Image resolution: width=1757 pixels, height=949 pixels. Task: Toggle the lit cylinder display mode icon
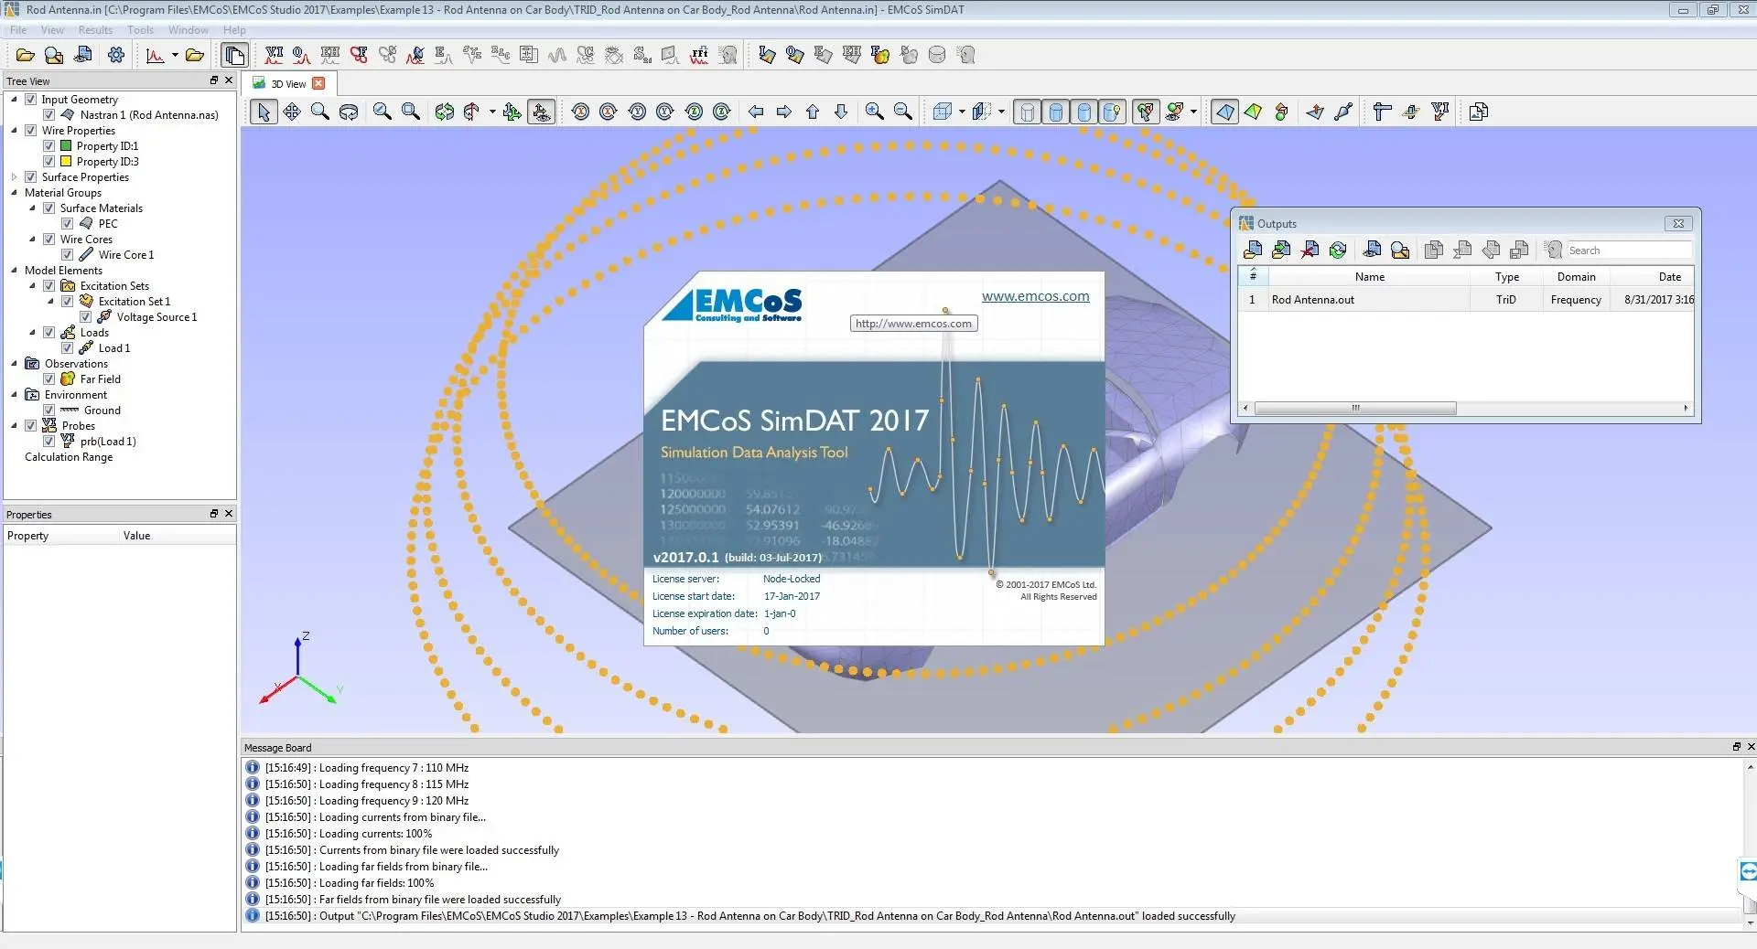[x=1112, y=112]
